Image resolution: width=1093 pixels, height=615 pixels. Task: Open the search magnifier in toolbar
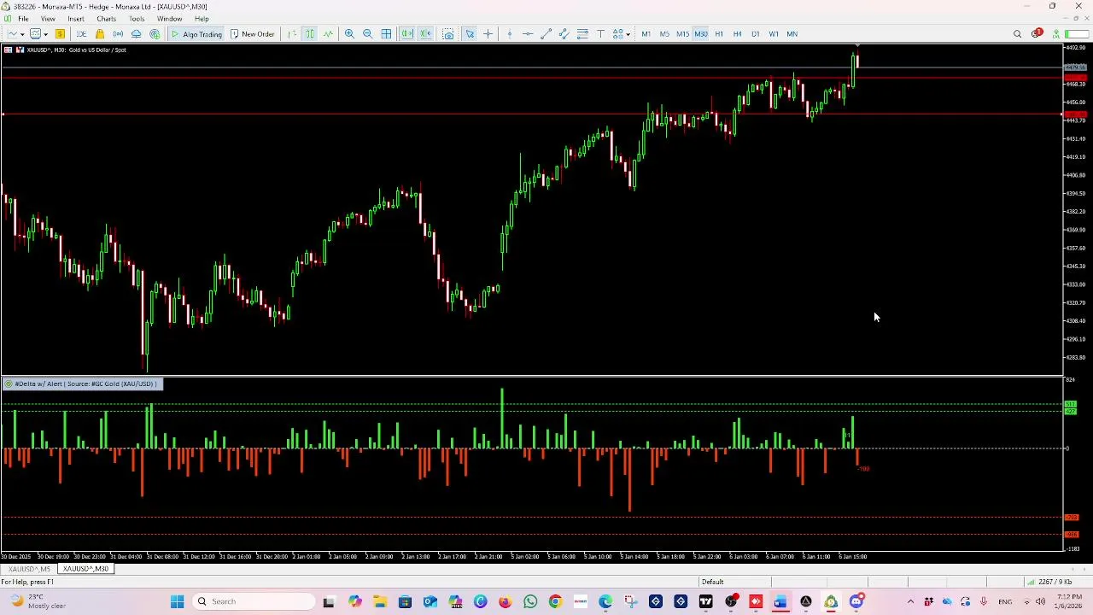point(1017,34)
